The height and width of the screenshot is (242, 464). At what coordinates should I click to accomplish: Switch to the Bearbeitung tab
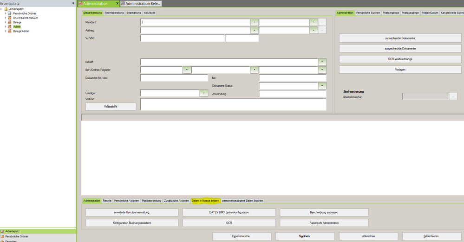pyautogui.click(x=134, y=13)
